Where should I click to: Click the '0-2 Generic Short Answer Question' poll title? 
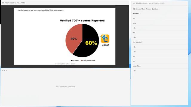click(146, 9)
